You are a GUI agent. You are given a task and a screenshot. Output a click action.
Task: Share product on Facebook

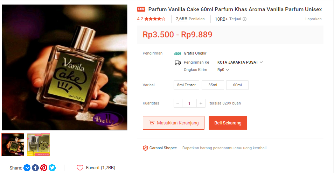point(35,168)
